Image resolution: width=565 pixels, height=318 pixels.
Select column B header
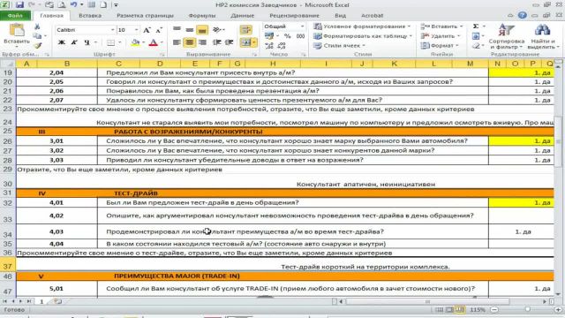pos(67,64)
